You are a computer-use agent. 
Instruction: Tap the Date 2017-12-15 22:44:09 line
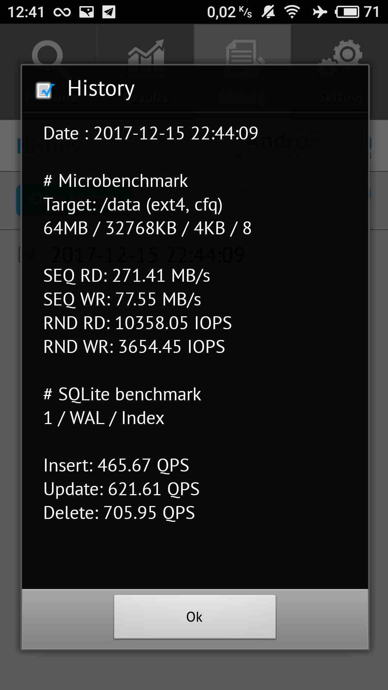[151, 133]
